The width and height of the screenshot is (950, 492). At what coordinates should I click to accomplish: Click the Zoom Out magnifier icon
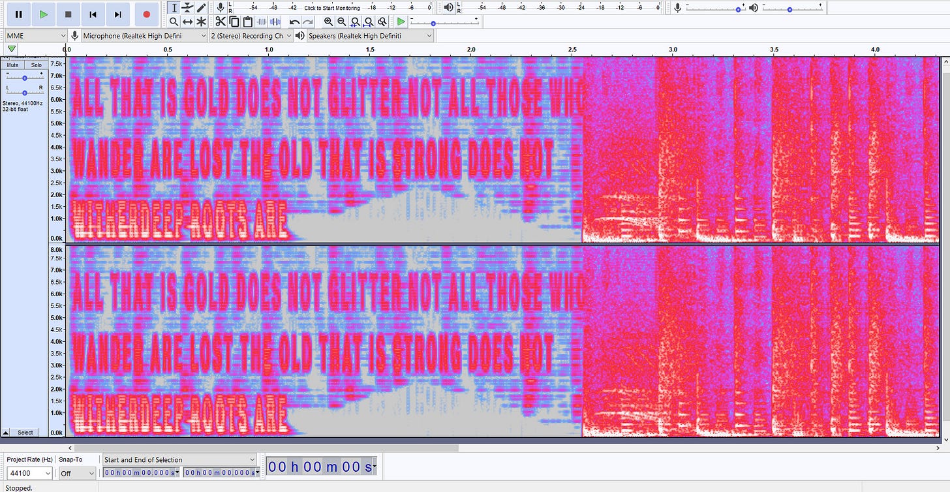click(341, 22)
